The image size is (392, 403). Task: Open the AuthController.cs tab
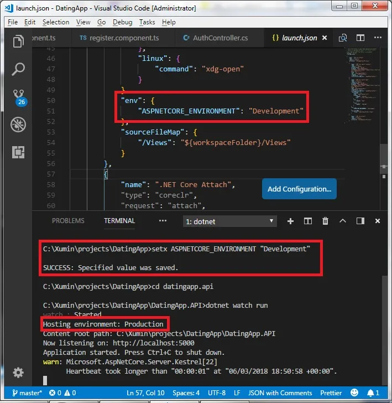[219, 38]
